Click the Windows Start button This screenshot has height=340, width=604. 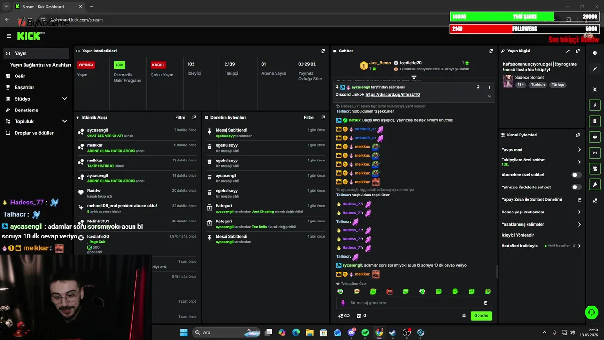pyautogui.click(x=184, y=332)
